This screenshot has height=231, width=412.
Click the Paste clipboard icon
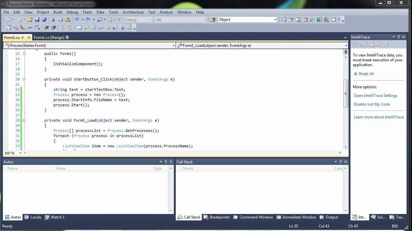click(67, 20)
